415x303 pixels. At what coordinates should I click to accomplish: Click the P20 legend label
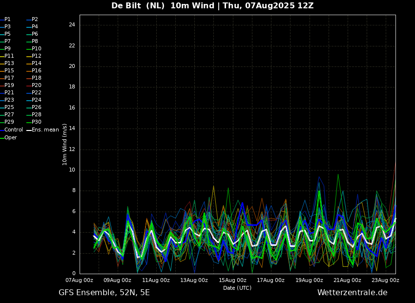tap(34, 86)
